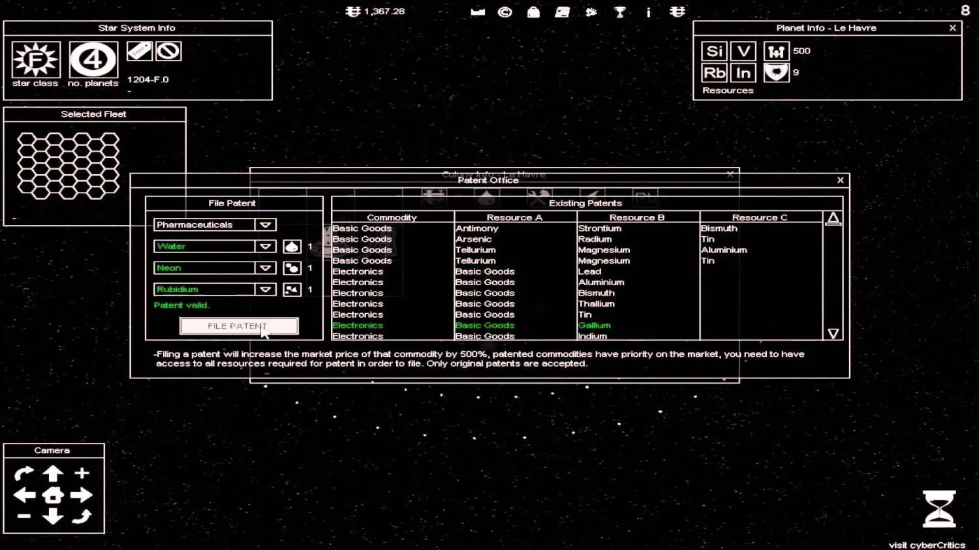Click the info 'i' icon in top bar
This screenshot has width=979, height=550.
pyautogui.click(x=648, y=12)
